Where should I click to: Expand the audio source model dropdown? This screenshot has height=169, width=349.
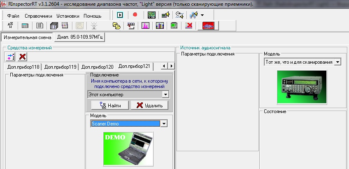[x=338, y=62]
